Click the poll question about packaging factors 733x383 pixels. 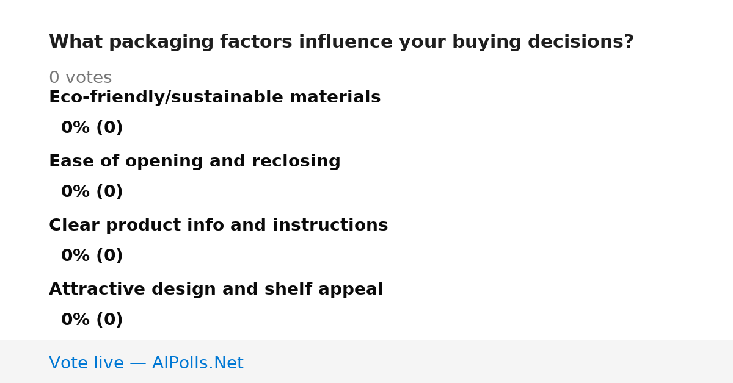pyautogui.click(x=341, y=42)
